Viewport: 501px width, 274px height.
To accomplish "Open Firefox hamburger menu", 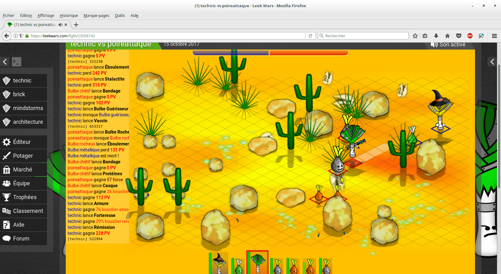I will pyautogui.click(x=494, y=36).
